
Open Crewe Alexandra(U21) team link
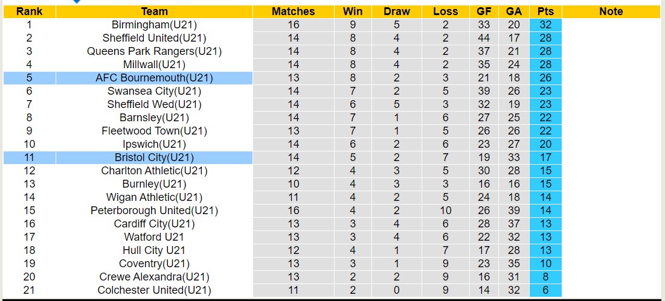point(154,277)
